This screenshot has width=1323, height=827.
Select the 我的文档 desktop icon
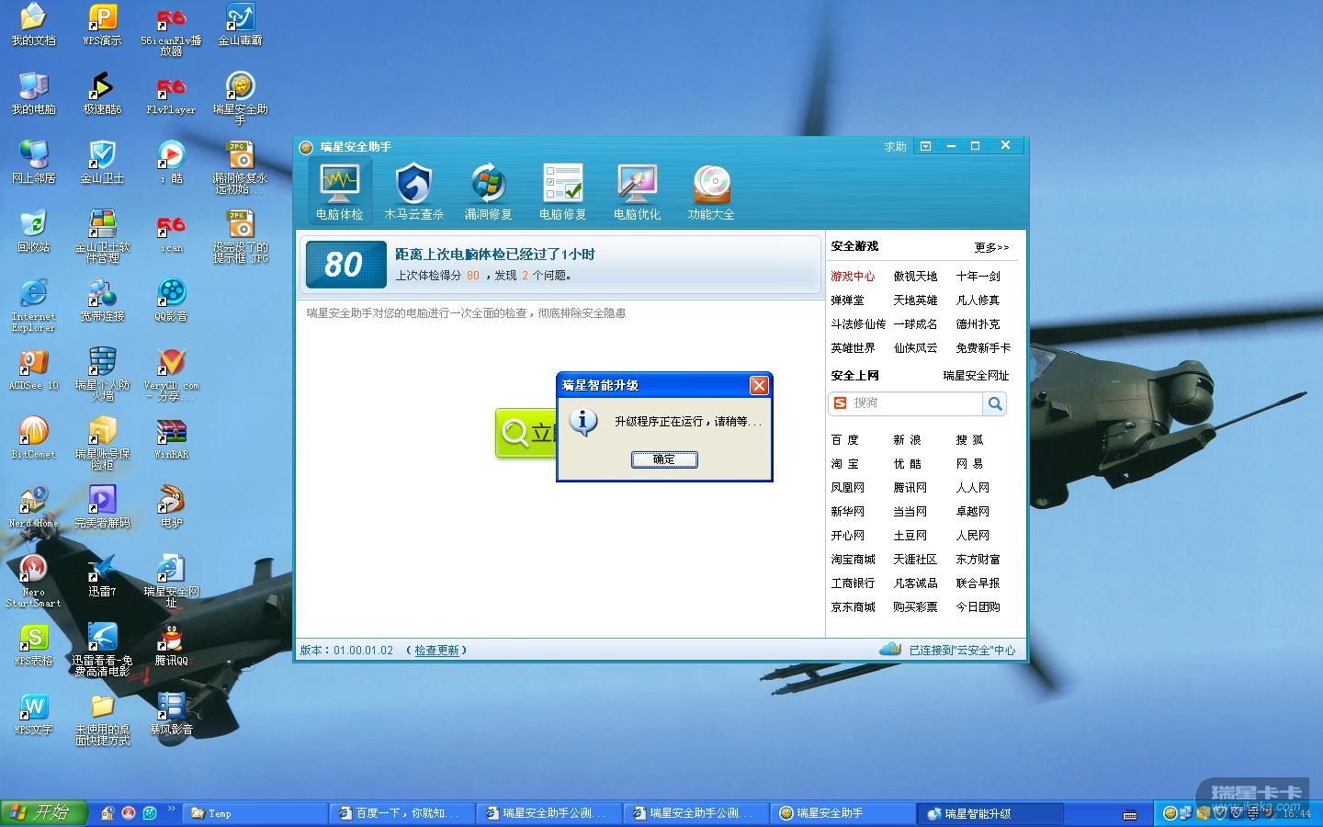(33, 25)
